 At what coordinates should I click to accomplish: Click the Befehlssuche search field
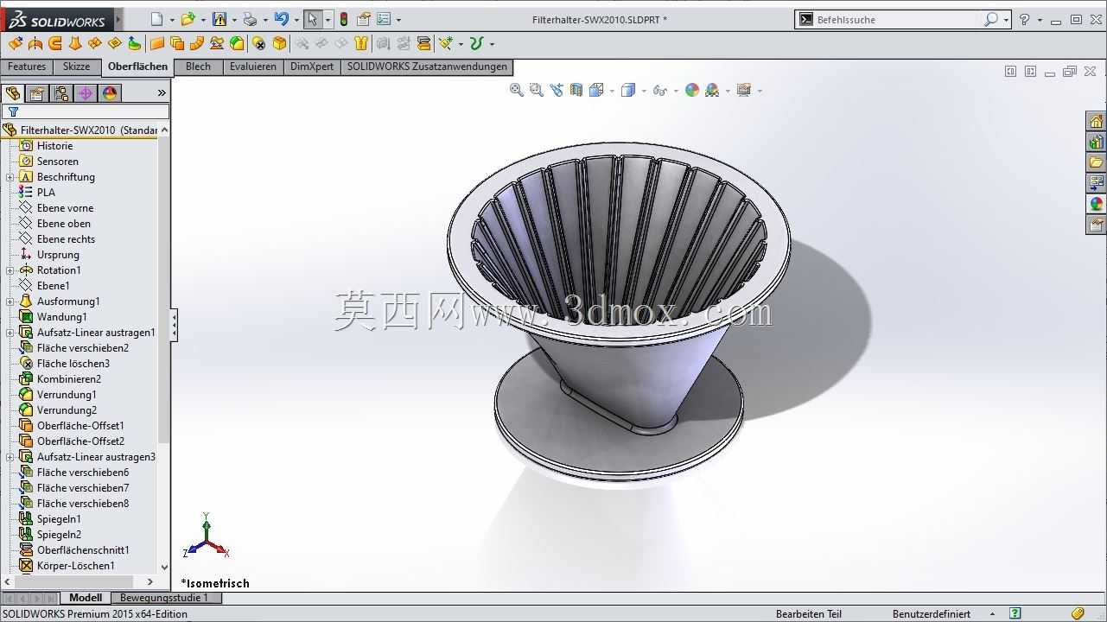coord(897,19)
